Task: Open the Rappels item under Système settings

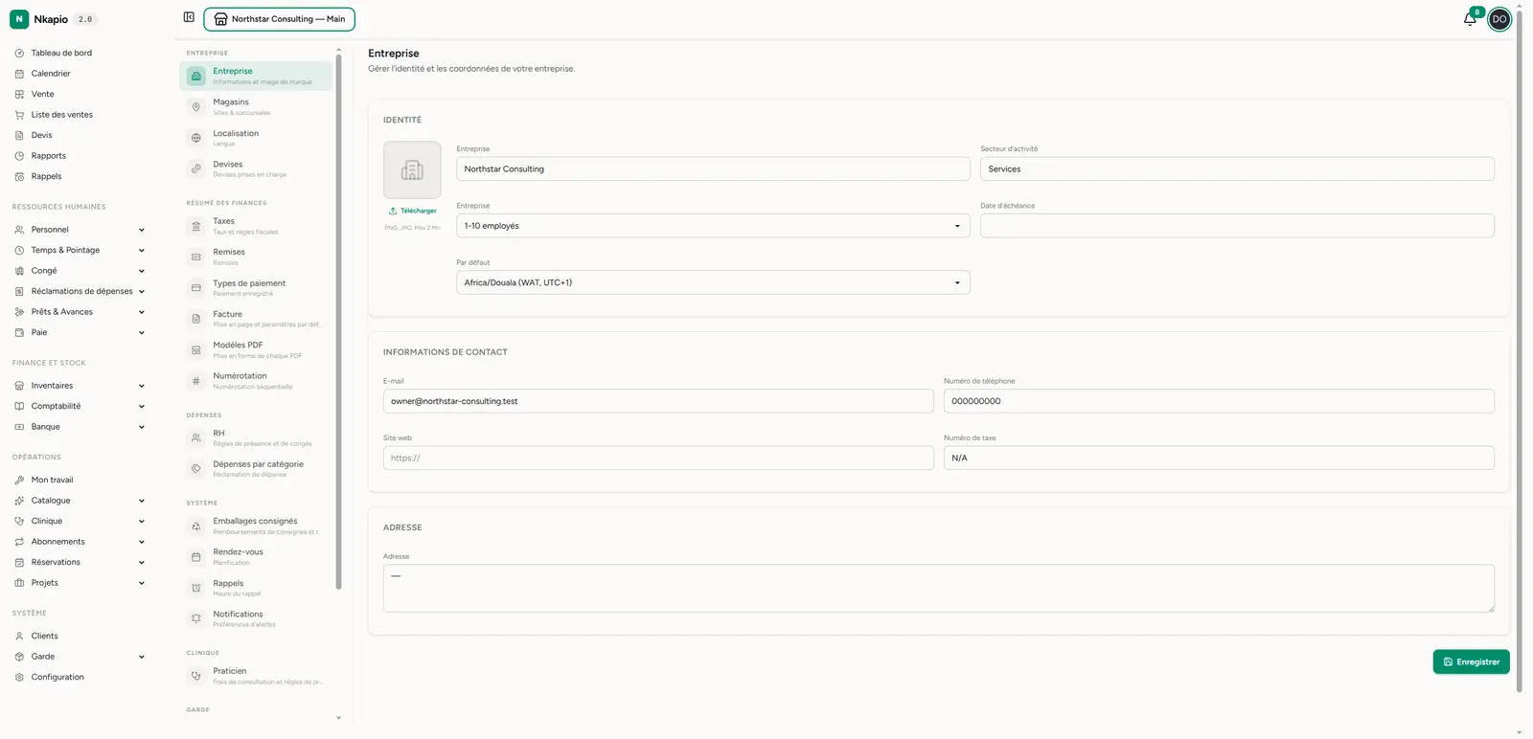Action: click(256, 588)
